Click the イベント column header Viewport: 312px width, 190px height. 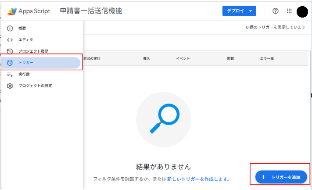(x=183, y=58)
